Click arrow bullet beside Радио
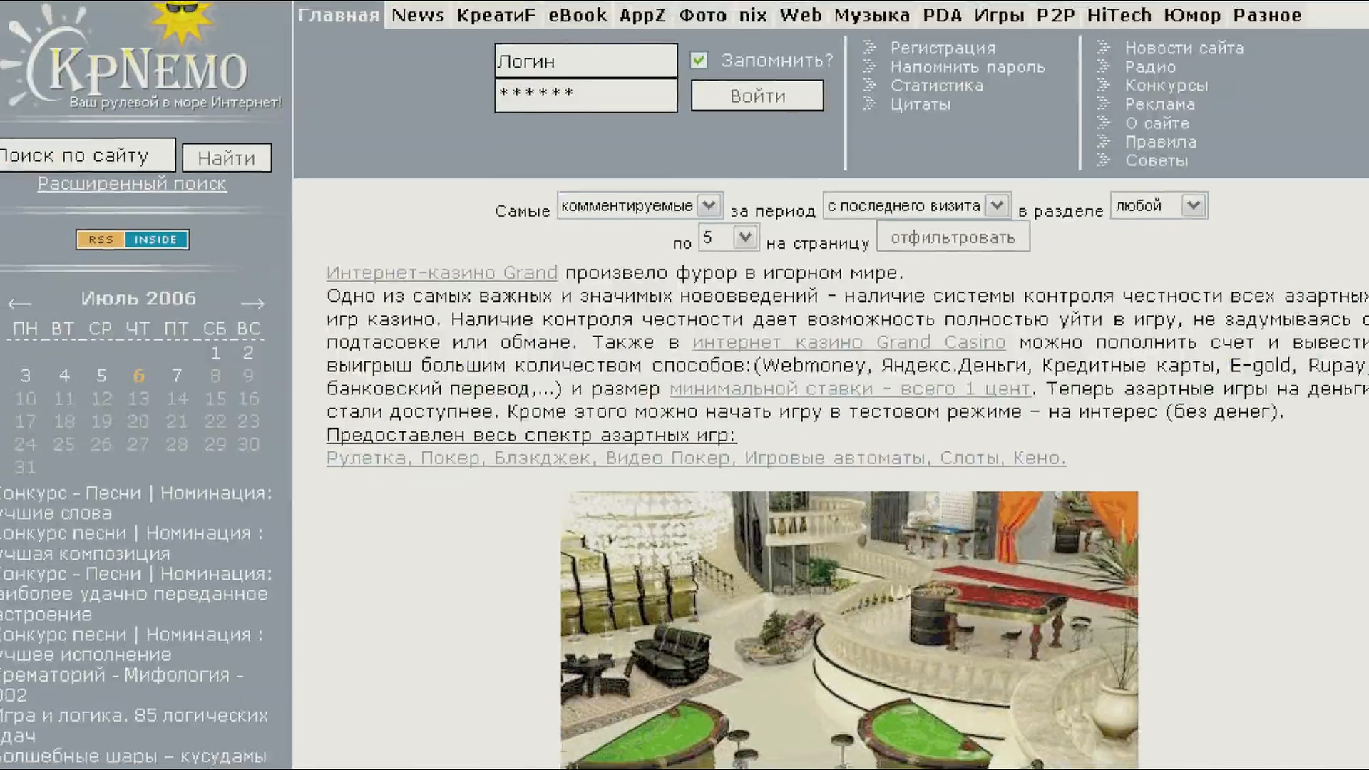 (x=1103, y=66)
